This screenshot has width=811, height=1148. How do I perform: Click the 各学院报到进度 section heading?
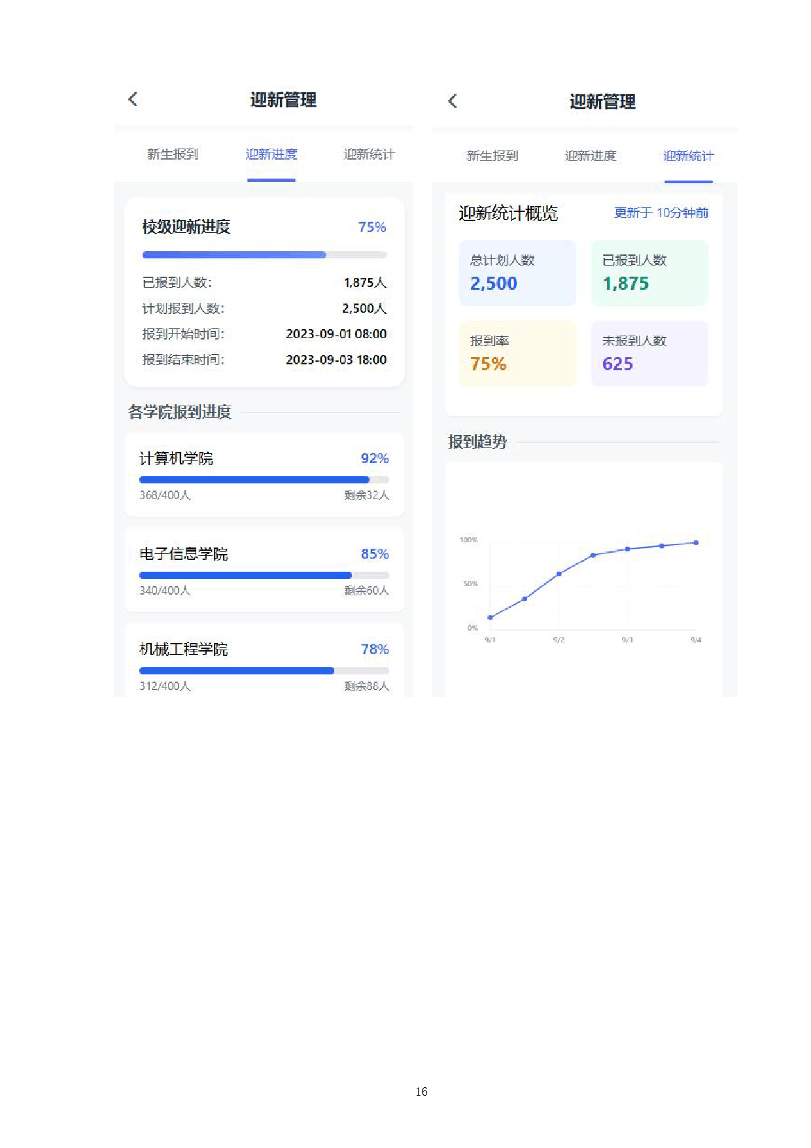[180, 412]
